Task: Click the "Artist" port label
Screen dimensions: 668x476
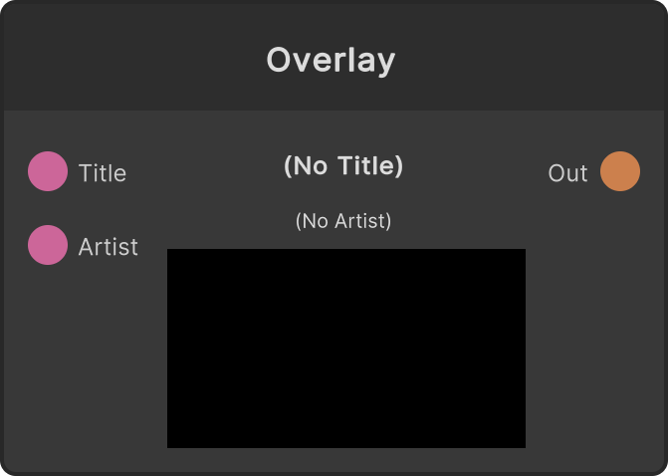Action: point(109,247)
